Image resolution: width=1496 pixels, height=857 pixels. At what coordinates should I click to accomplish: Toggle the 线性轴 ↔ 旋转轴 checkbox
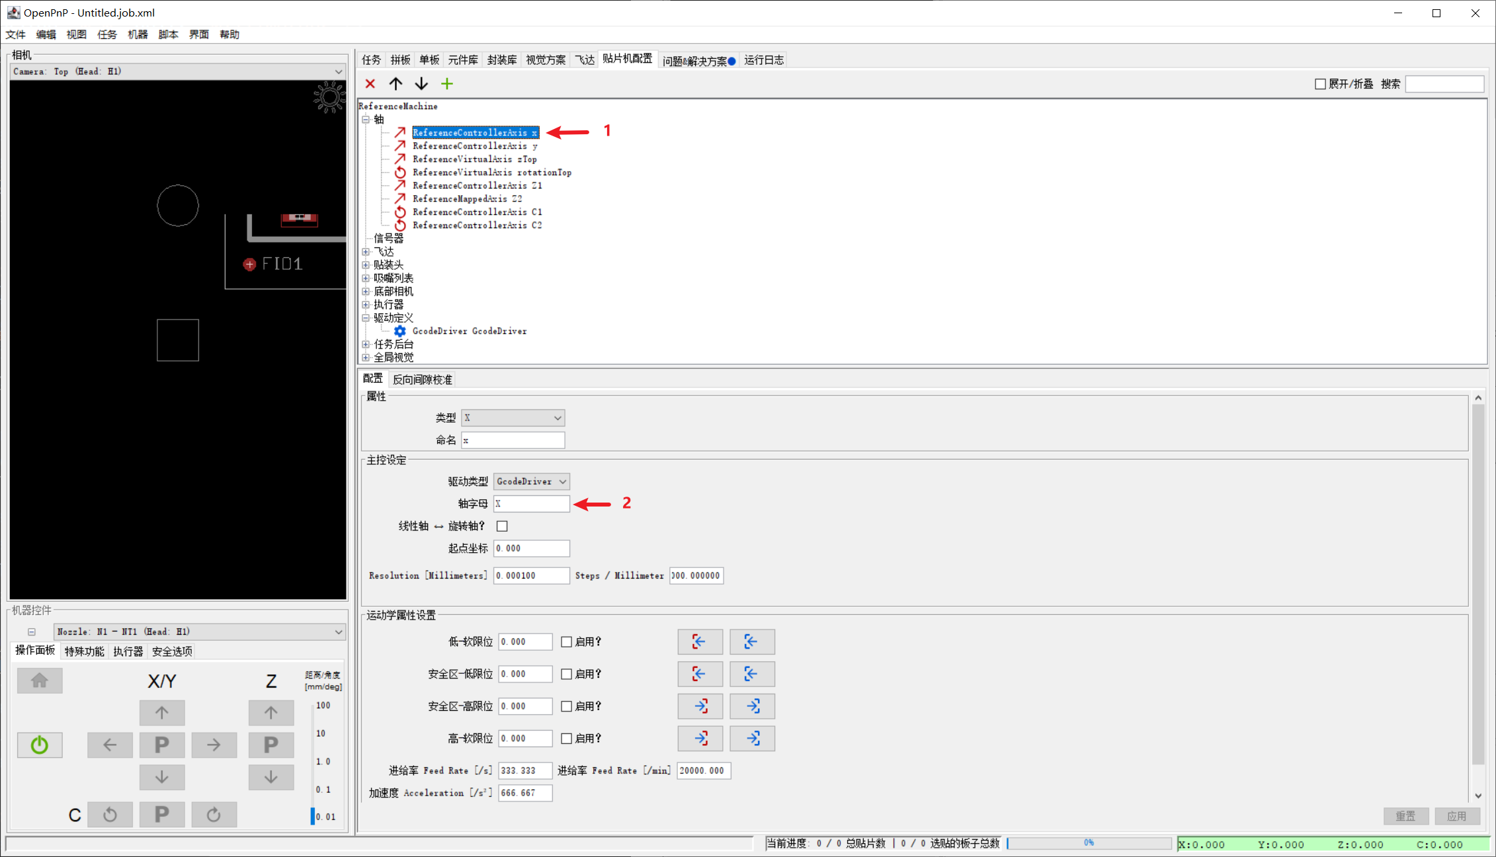pos(502,526)
